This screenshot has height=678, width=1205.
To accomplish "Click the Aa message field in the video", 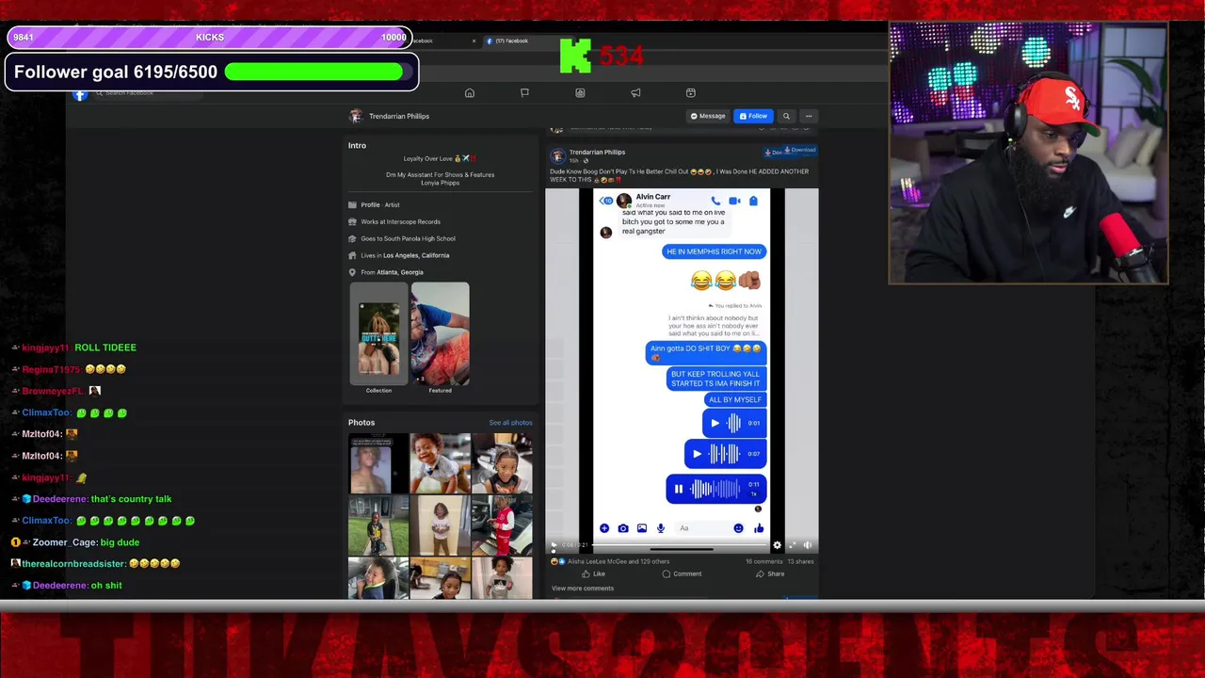I will coord(702,528).
